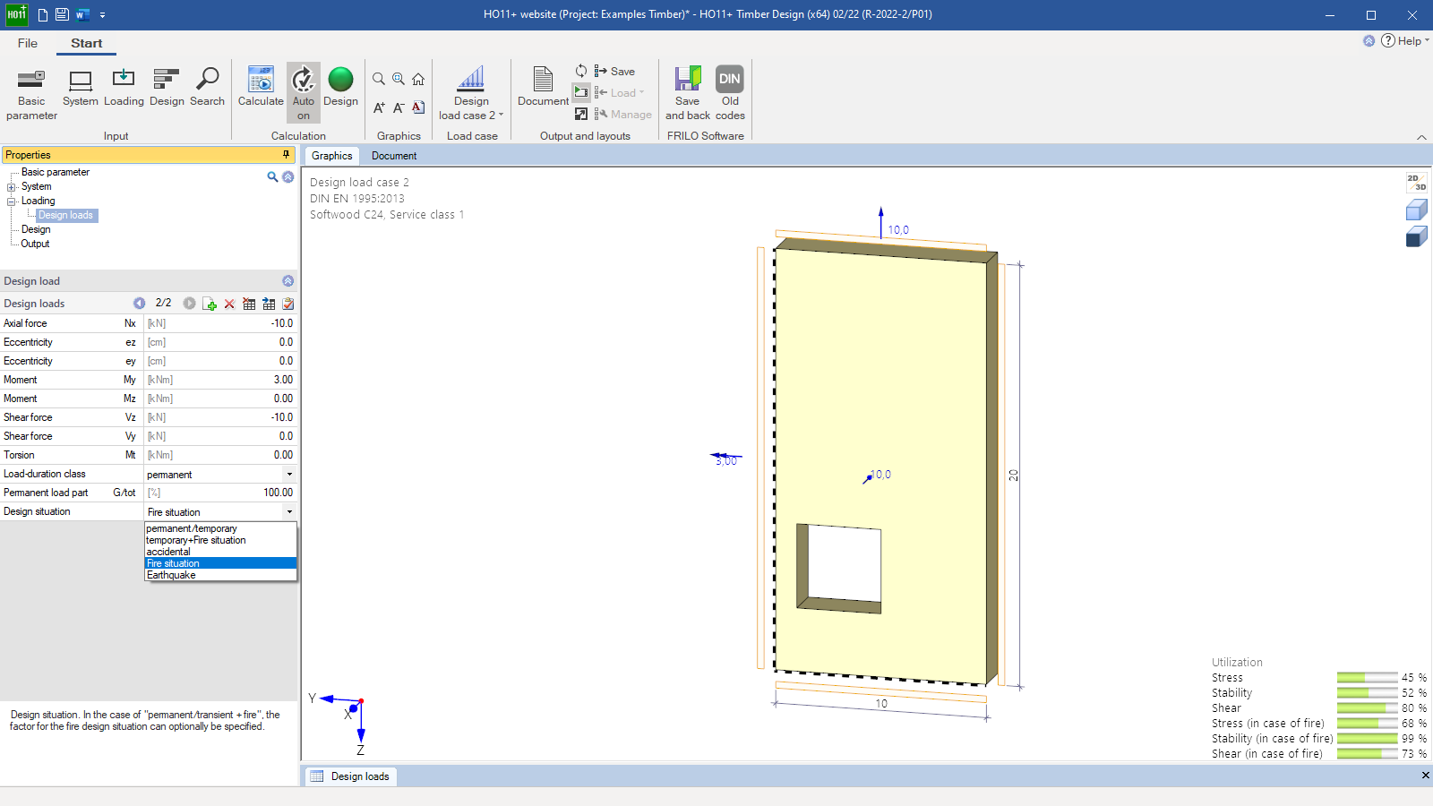
Task: Toggle 2D/3D view mode
Action: pos(1416,183)
